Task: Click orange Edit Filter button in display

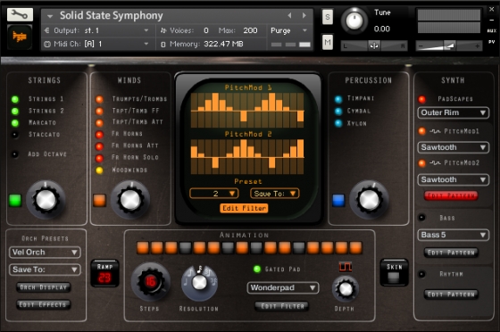Action: [x=244, y=208]
